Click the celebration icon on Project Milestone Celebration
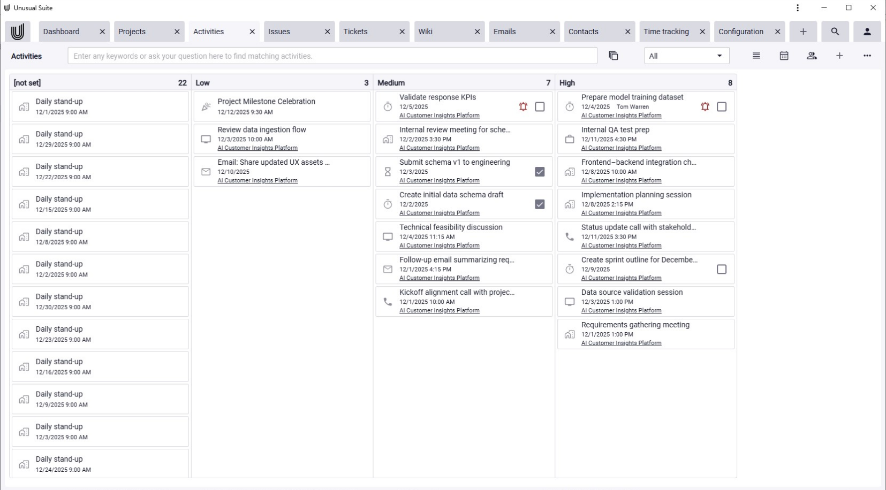The image size is (886, 490). pyautogui.click(x=206, y=106)
